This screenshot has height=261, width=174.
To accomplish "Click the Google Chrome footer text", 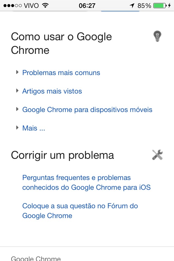I will [36, 258].
